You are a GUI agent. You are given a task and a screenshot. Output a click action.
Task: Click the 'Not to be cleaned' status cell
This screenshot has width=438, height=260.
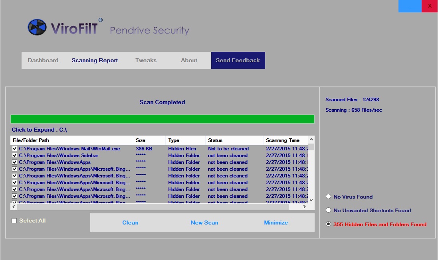pos(228,149)
